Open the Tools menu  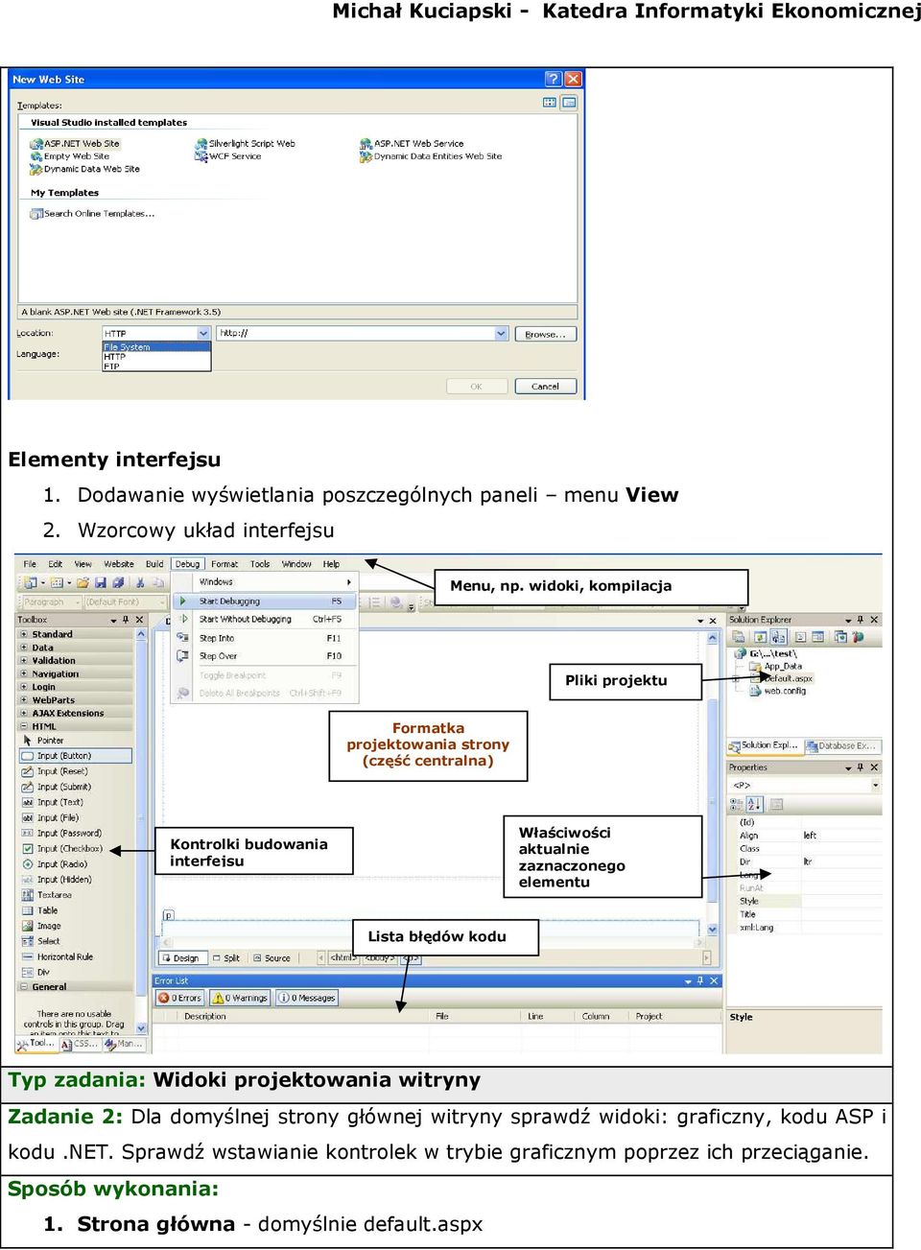(260, 564)
